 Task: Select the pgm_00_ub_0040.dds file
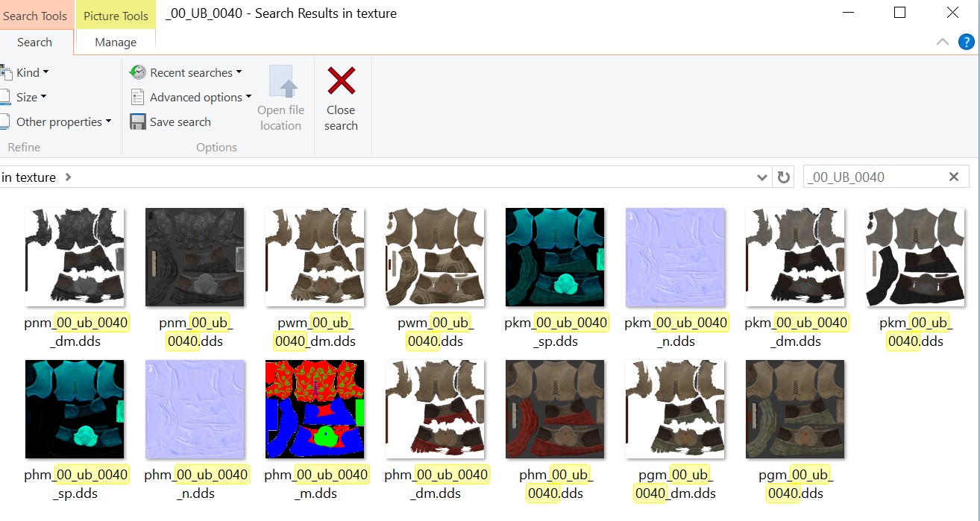click(x=795, y=409)
